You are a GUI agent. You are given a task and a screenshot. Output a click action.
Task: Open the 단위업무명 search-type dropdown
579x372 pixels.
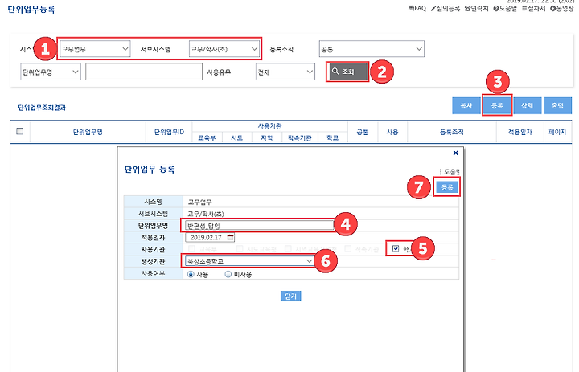pyautogui.click(x=51, y=72)
